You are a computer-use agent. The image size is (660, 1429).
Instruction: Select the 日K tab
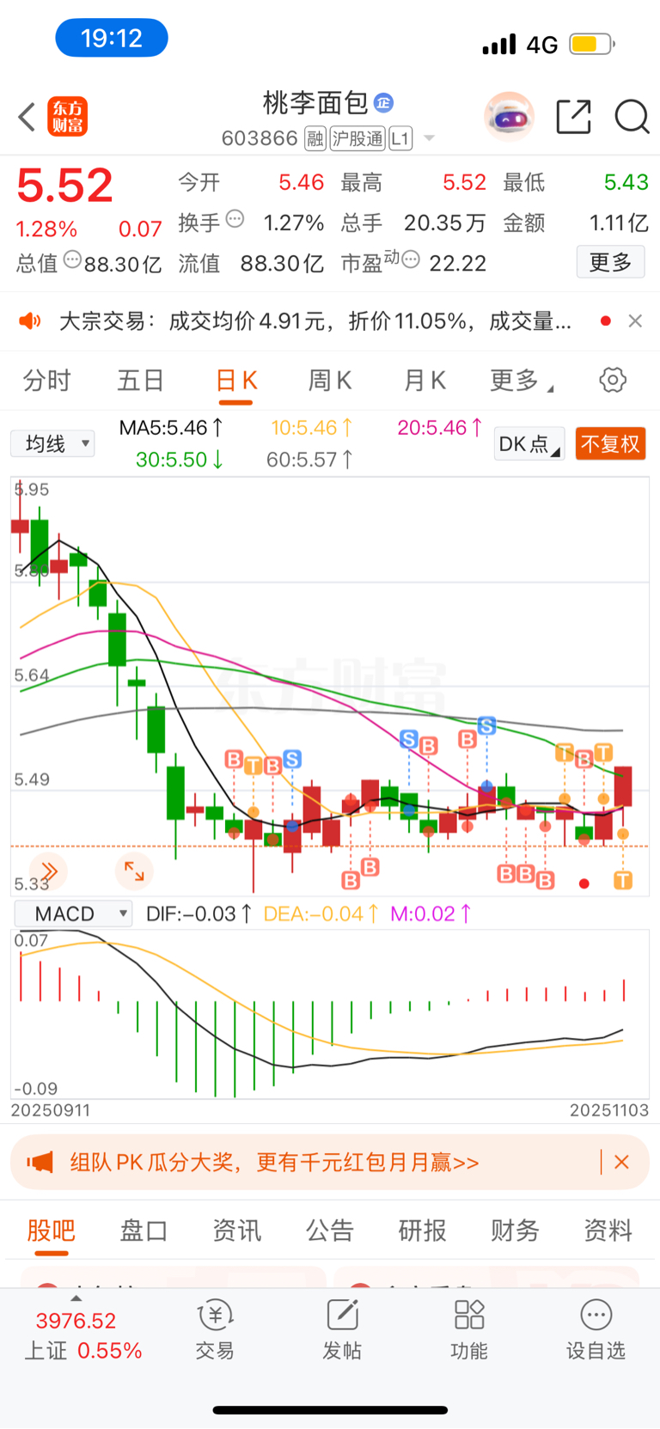236,380
